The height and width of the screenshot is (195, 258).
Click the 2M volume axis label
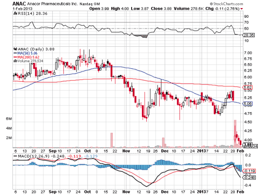(9, 138)
